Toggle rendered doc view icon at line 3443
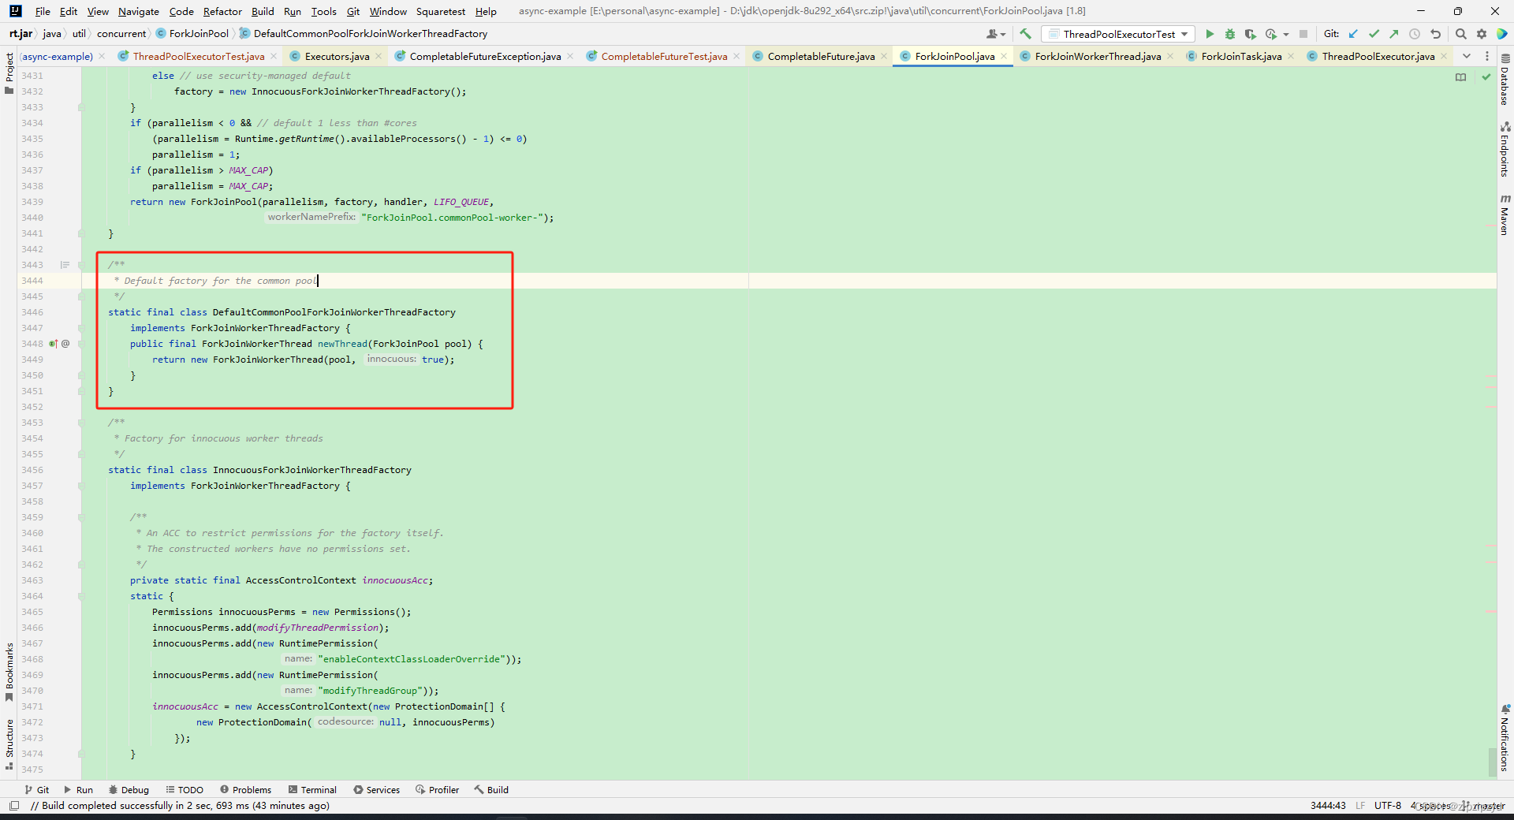This screenshot has width=1514, height=820. tap(65, 265)
